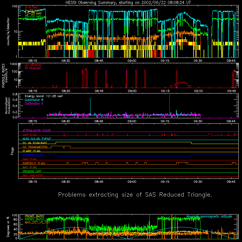Click the HESSI Observing Summary title
The width and height of the screenshot is (242, 242).
(x=128, y=3)
